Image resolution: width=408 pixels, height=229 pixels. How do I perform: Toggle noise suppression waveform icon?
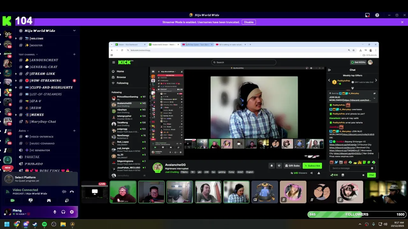64,191
